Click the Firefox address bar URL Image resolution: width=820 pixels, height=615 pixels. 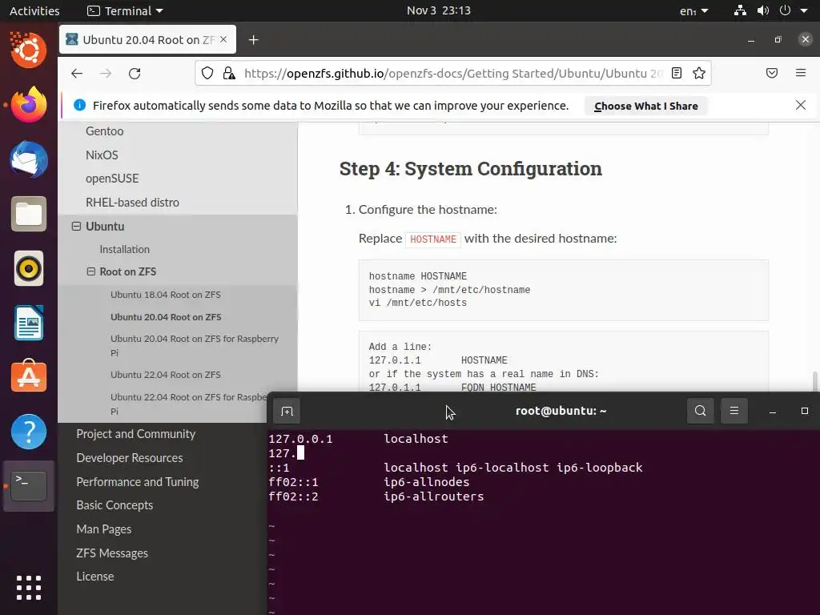[x=453, y=73]
